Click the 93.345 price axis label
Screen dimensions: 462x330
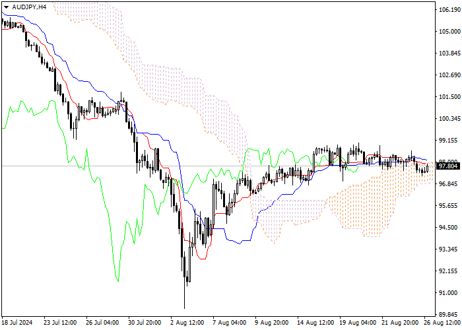(449, 249)
